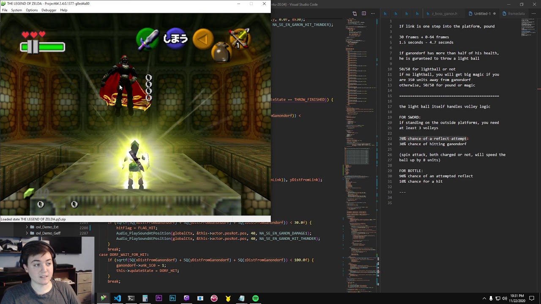Click the microphone tray icon

(x=491, y=299)
